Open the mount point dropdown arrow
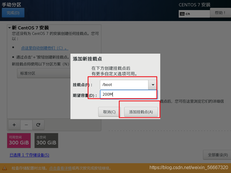This screenshot has height=173, width=231. 153,85
